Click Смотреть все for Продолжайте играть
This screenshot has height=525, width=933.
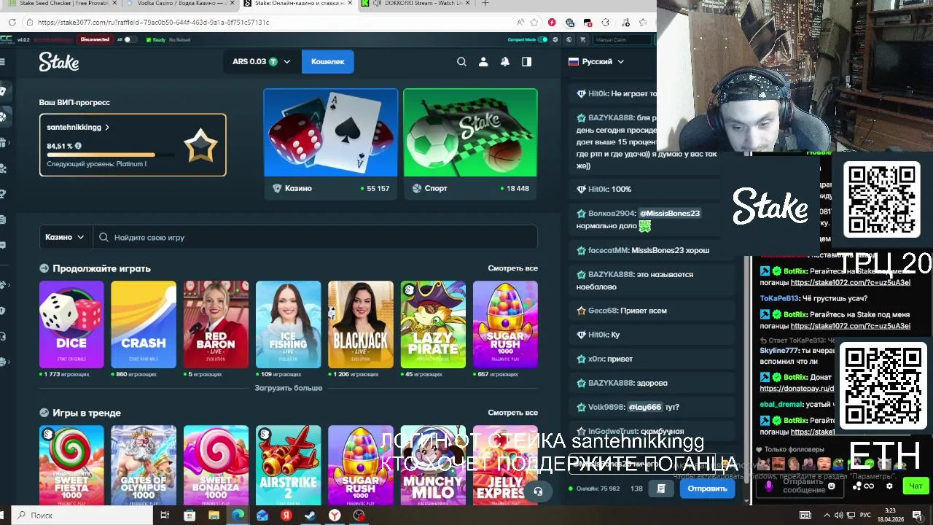point(512,268)
